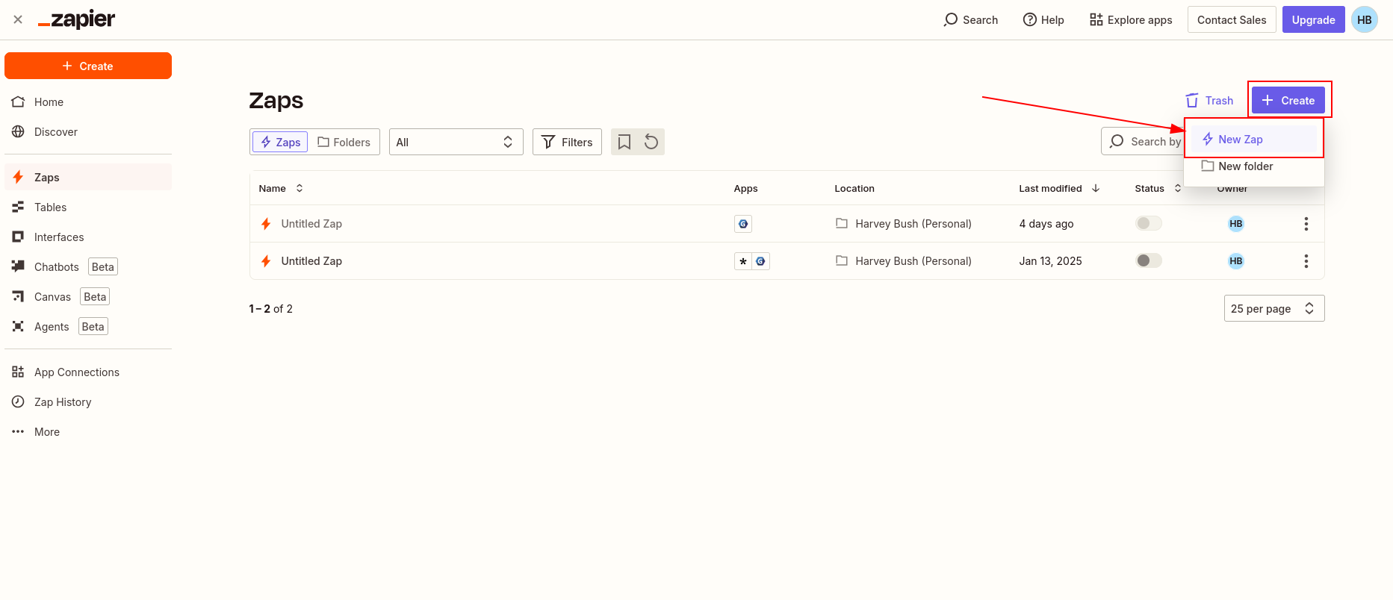Choose New folder from the Create menu
Screen dimensions: 1393x600
tap(1245, 166)
